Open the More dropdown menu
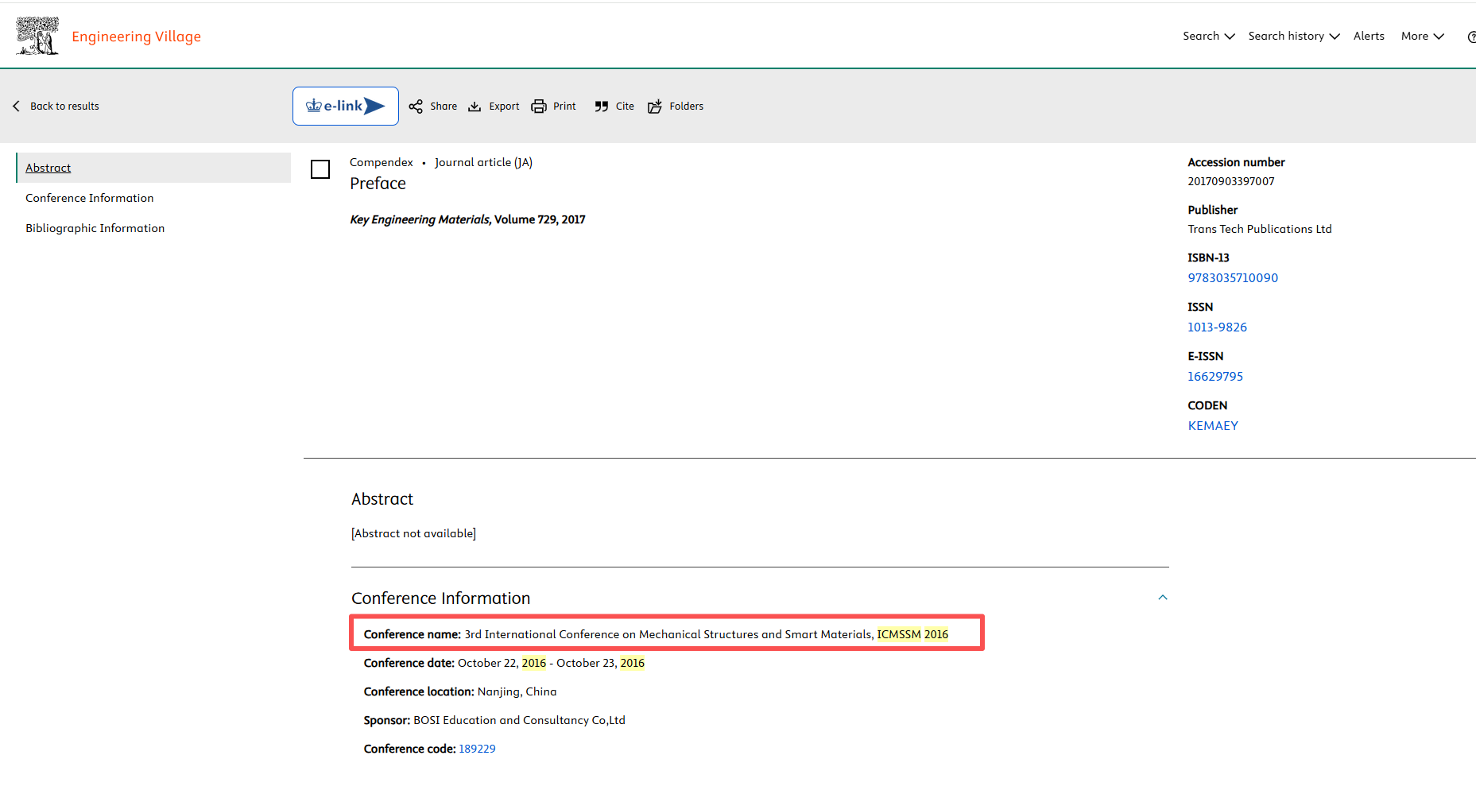 pos(1422,37)
